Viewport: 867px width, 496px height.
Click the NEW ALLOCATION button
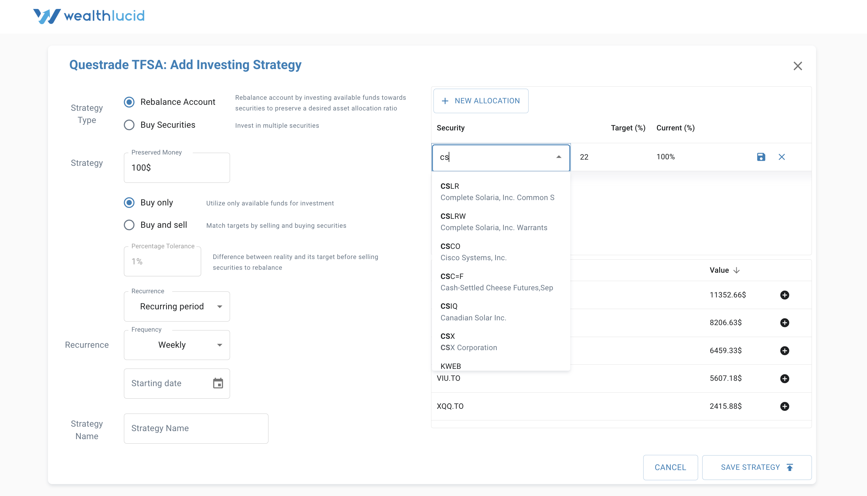pyautogui.click(x=481, y=101)
